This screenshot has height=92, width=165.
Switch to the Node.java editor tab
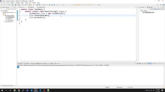[x=31, y=7]
